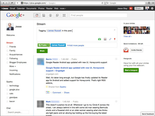Open the Circles icon in Google+ toolbar

point(57,15)
